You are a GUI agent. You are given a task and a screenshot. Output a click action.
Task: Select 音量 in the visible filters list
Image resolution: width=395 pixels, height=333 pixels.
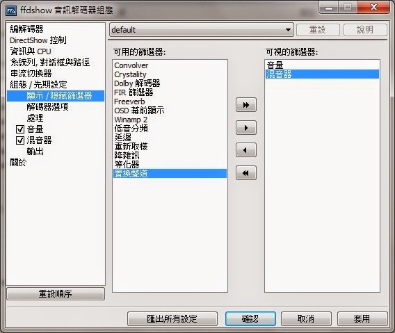coord(322,65)
